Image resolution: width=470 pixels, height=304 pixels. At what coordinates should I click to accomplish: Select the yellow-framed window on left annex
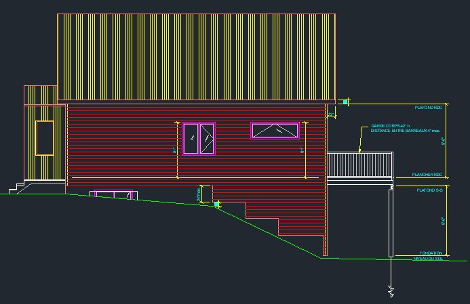tap(45, 138)
